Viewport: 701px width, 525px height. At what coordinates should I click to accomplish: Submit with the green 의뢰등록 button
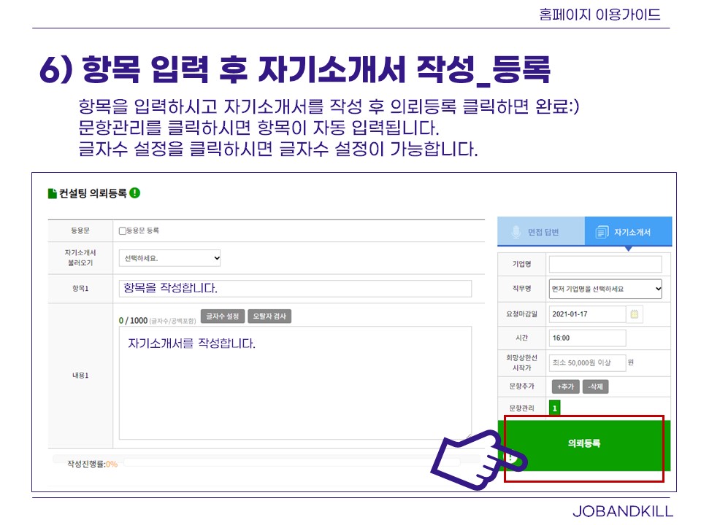(x=584, y=443)
